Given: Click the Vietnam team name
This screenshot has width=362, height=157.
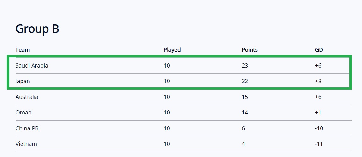Looking at the screenshot, I should (x=26, y=144).
